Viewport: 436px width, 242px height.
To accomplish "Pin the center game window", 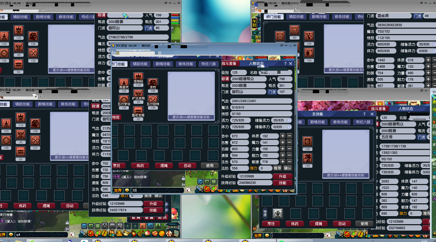I will (x=281, y=45).
